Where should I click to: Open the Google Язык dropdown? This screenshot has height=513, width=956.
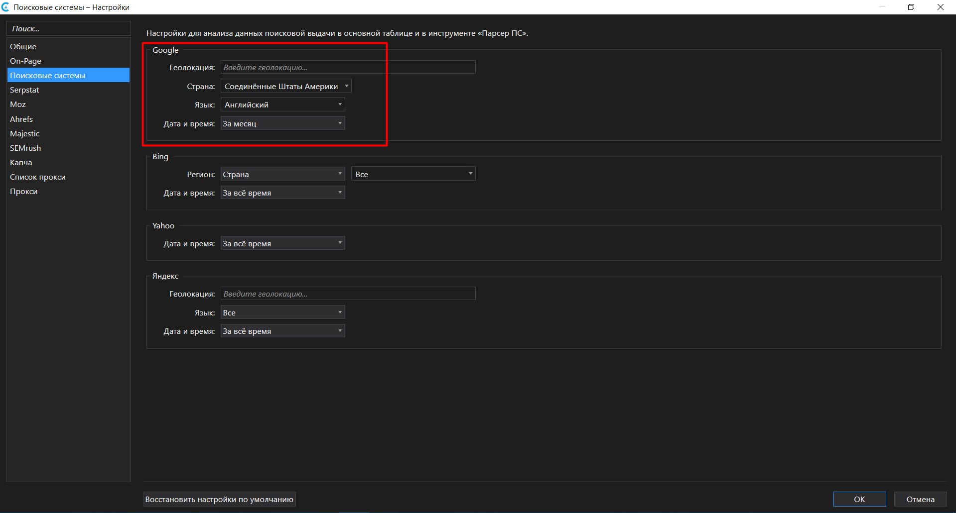pyautogui.click(x=282, y=104)
